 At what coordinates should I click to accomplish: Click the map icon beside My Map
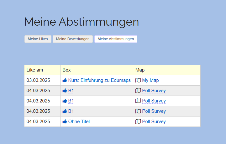coord(138,80)
